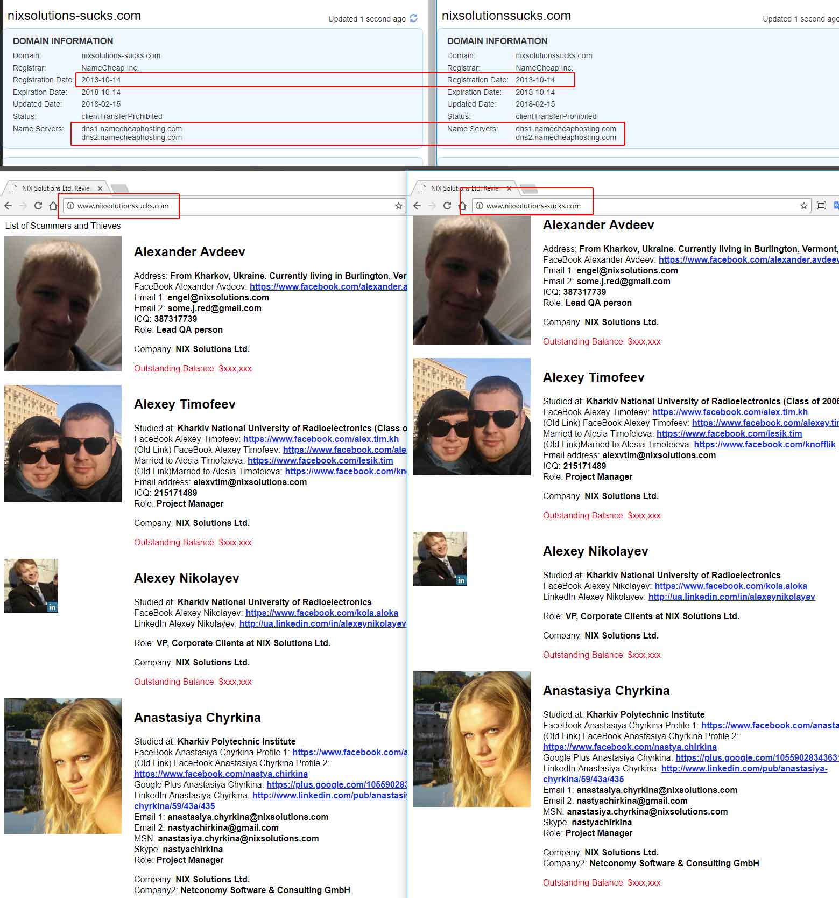Click the nixsolutions-sucks.com WHOIS heading
This screenshot has height=898, width=839.
click(x=74, y=16)
